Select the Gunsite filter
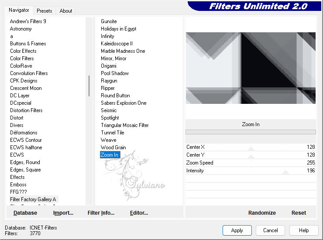This screenshot has width=323, height=240. (x=109, y=21)
